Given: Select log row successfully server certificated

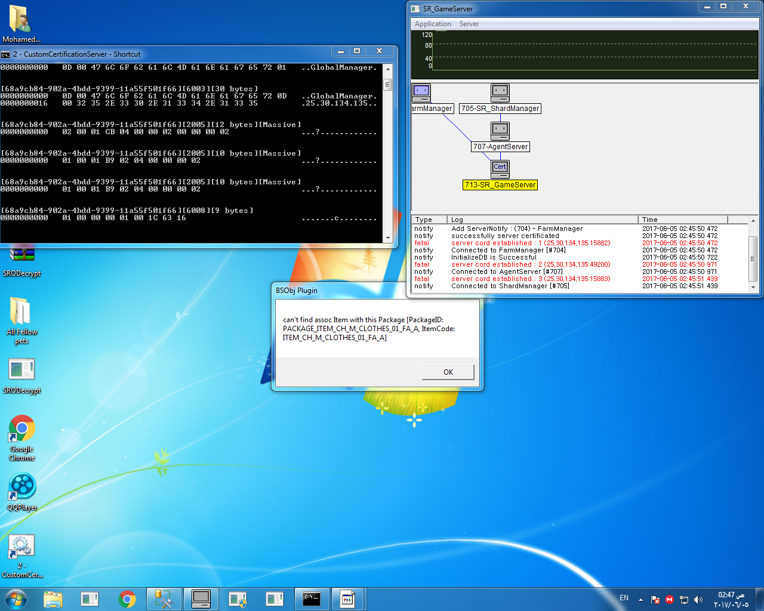Looking at the screenshot, I should [x=580, y=236].
